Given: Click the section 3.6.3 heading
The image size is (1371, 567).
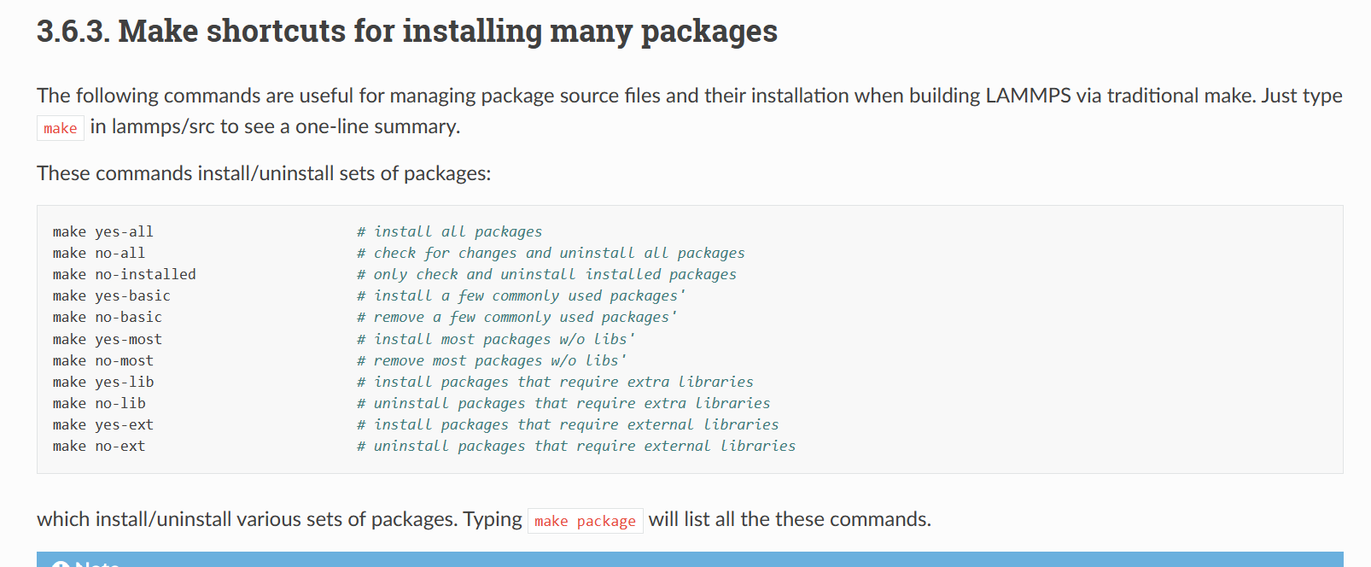Looking at the screenshot, I should (x=406, y=32).
